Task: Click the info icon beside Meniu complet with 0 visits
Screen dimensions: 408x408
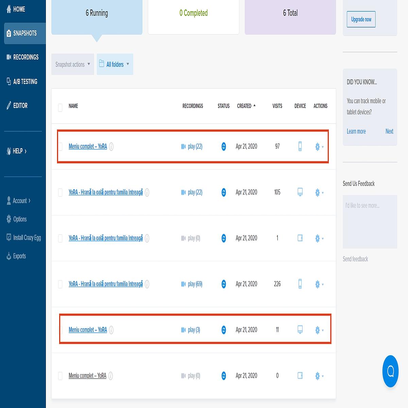Action: (x=111, y=376)
